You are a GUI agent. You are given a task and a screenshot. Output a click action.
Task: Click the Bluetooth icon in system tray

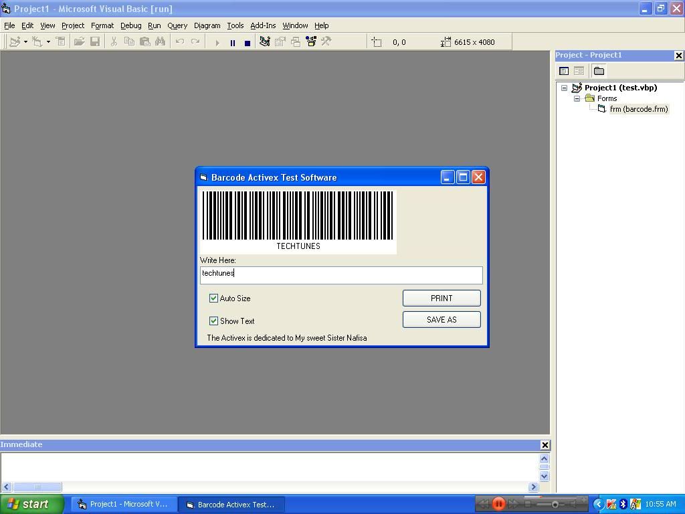[623, 504]
